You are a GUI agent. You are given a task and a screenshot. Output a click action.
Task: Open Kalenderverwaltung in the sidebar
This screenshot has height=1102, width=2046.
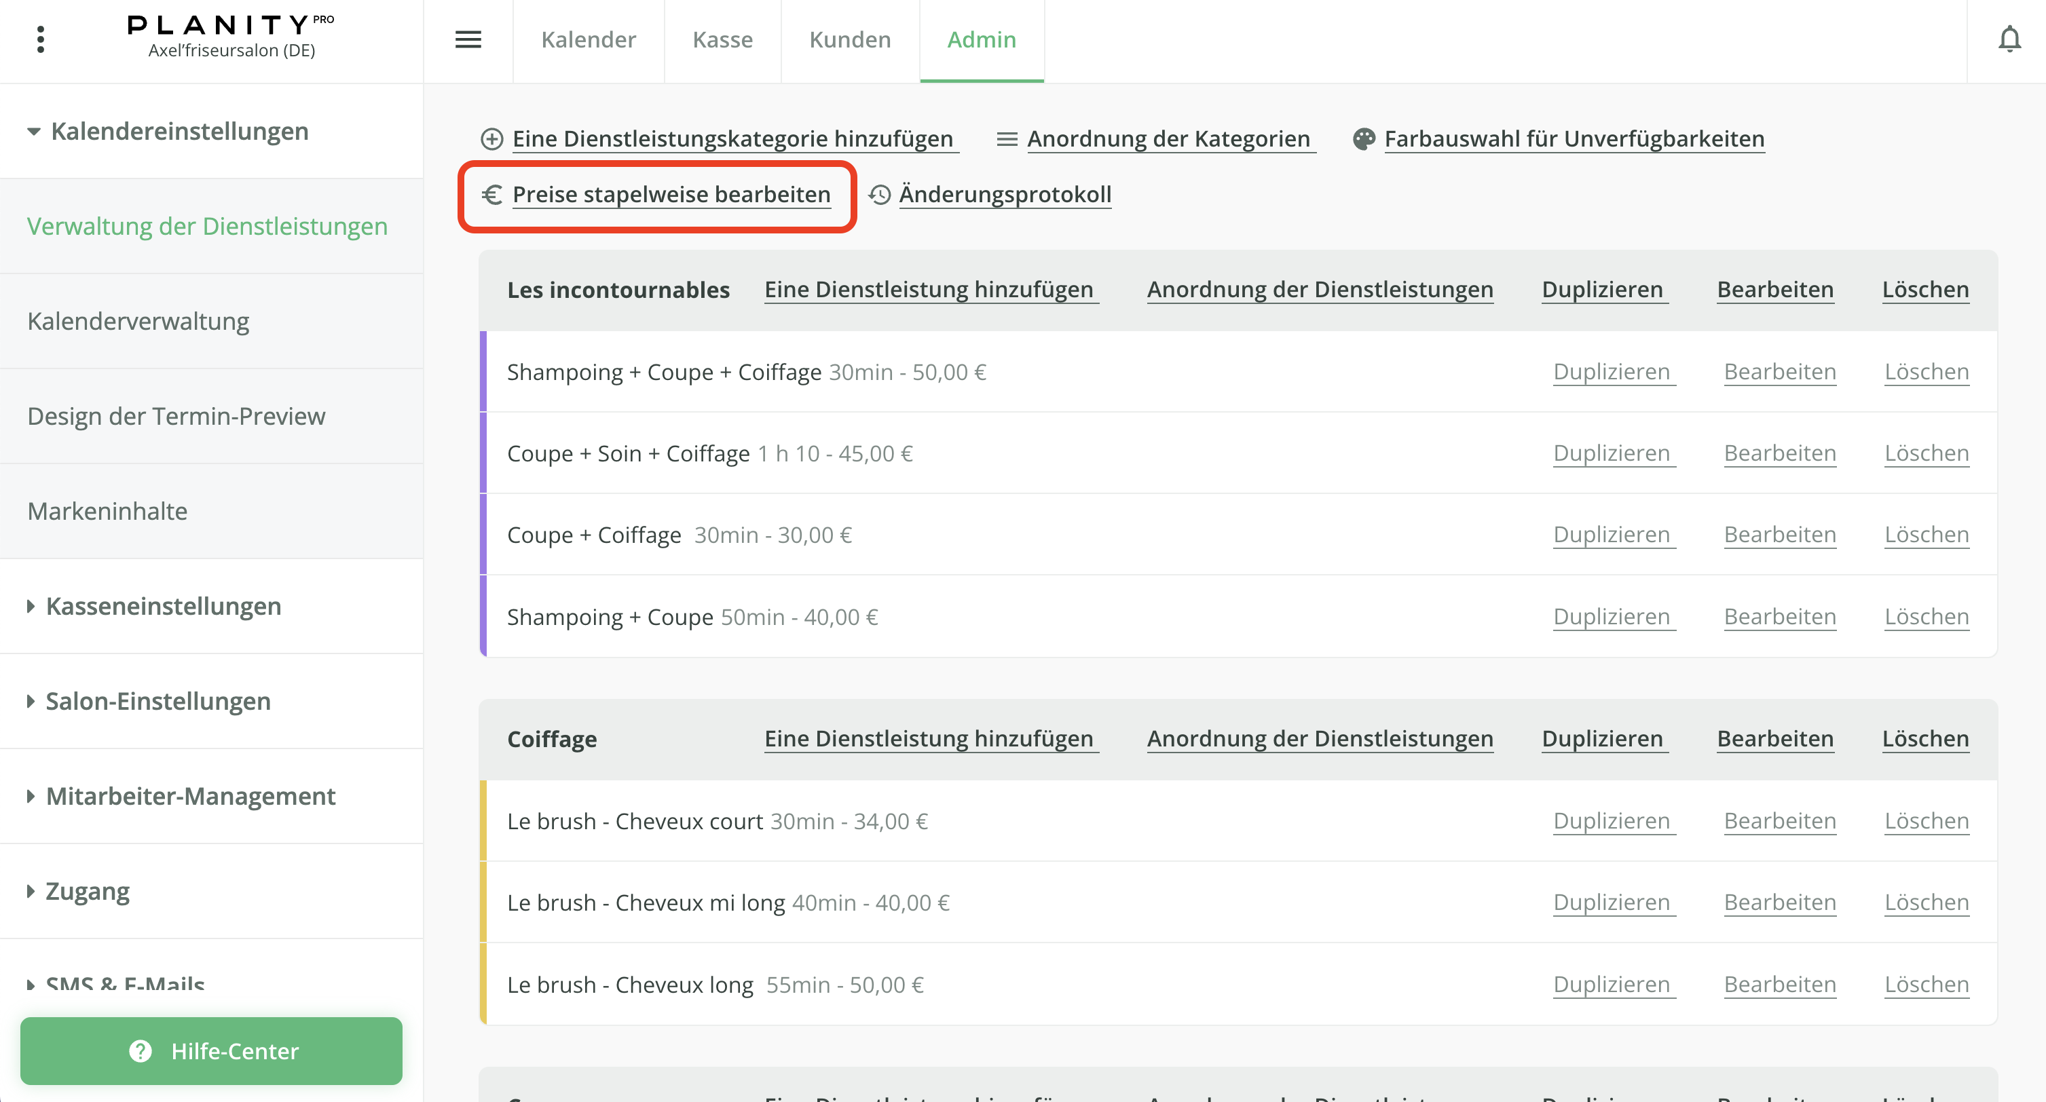point(138,322)
